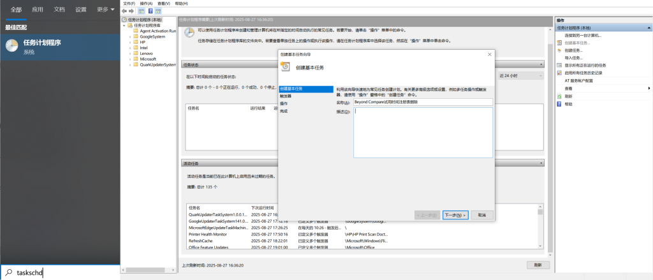
Task: Click 启用所有任务历史记录 action
Action: (x=583, y=73)
